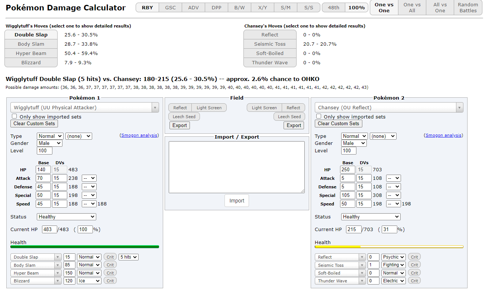Screen dimensions: 485x292
Task: Enable 'Only show imported sets' for Pokémon 2
Action: (x=319, y=116)
